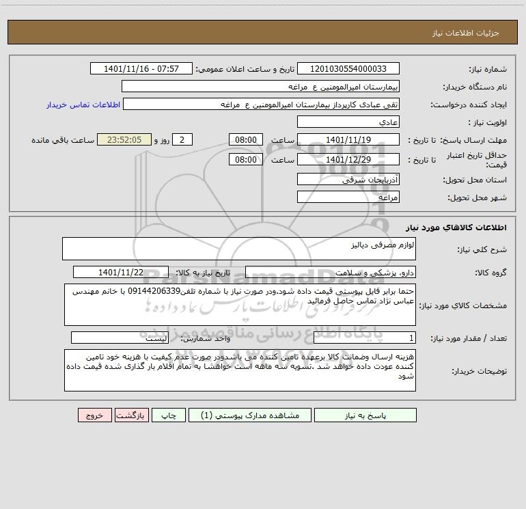Click the شهر محل تحویل label

(477, 197)
